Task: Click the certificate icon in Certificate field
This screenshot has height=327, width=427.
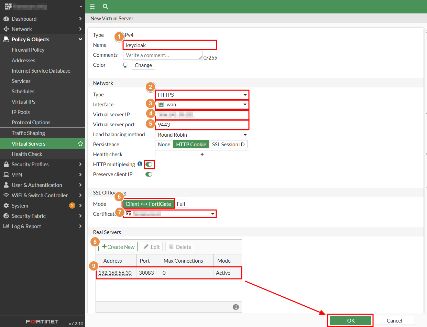Action: pos(129,214)
